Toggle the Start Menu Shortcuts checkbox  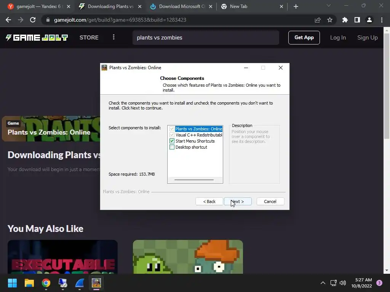[172, 141]
